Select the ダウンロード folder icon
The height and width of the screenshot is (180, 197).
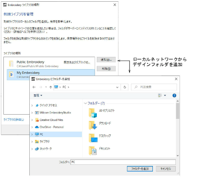coord(93,125)
